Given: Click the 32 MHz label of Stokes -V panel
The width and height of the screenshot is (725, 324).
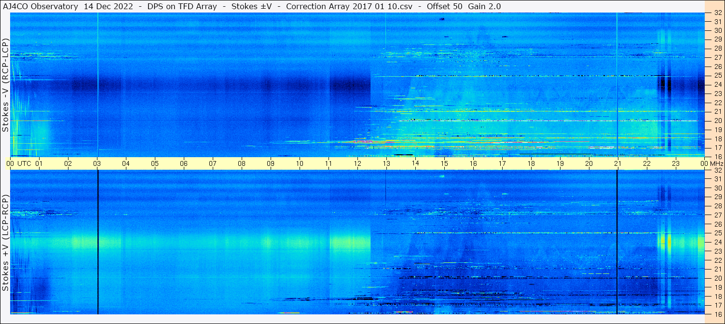Looking at the screenshot, I should click(x=717, y=13).
